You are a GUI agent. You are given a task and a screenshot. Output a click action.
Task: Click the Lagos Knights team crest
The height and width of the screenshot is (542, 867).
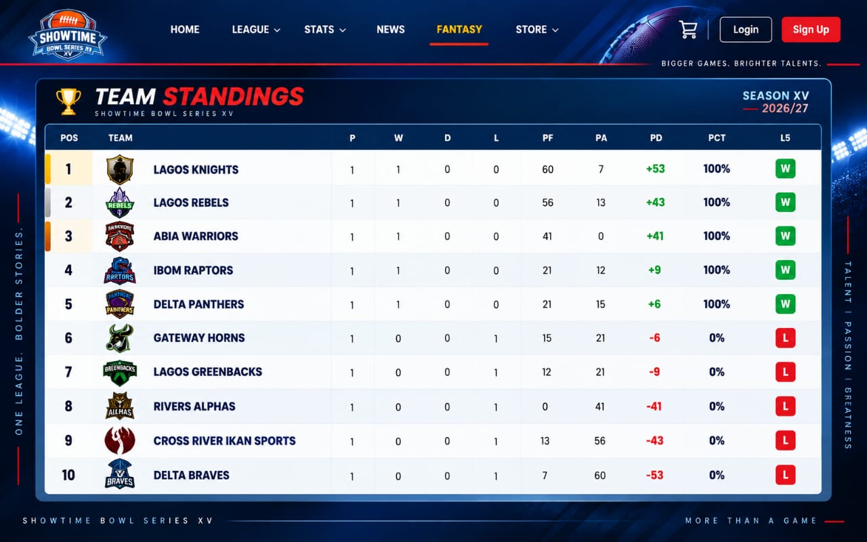pos(120,169)
